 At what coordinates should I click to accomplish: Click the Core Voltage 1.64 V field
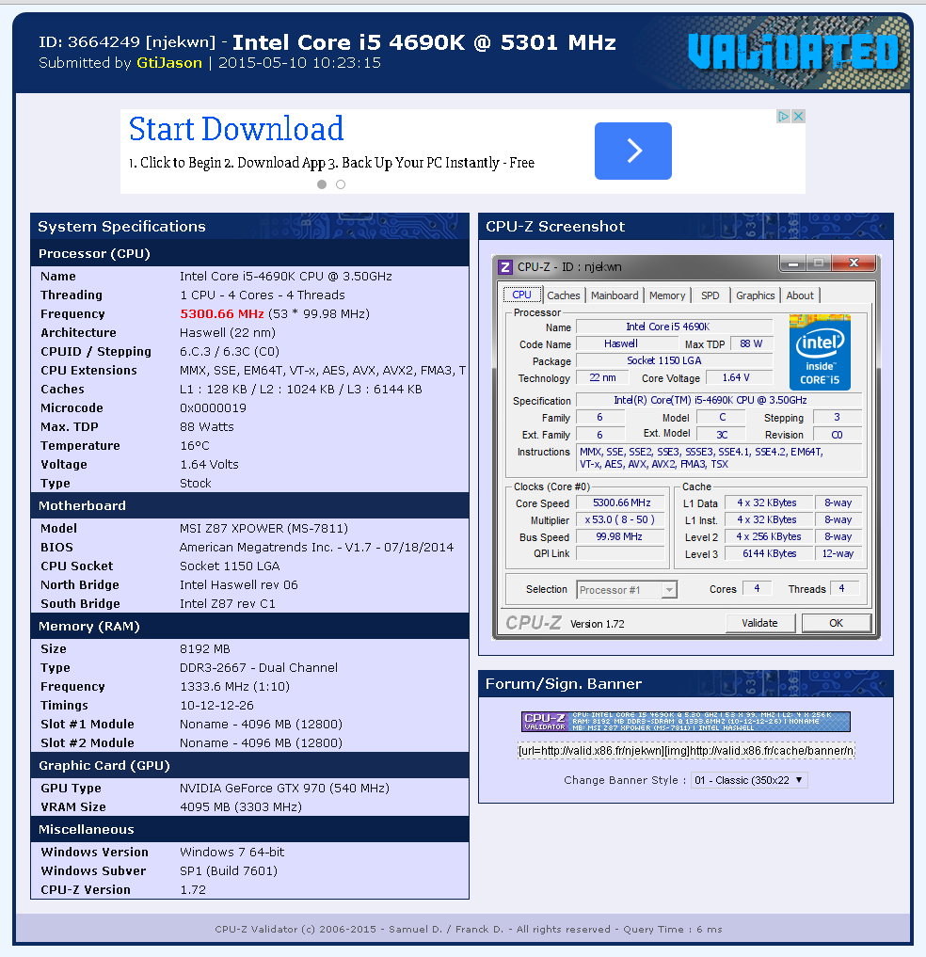click(x=739, y=377)
